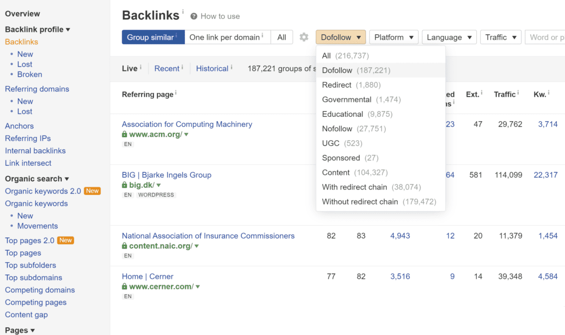Image resolution: width=565 pixels, height=335 pixels.
Task: Open Competing domains report
Action: tap(40, 290)
